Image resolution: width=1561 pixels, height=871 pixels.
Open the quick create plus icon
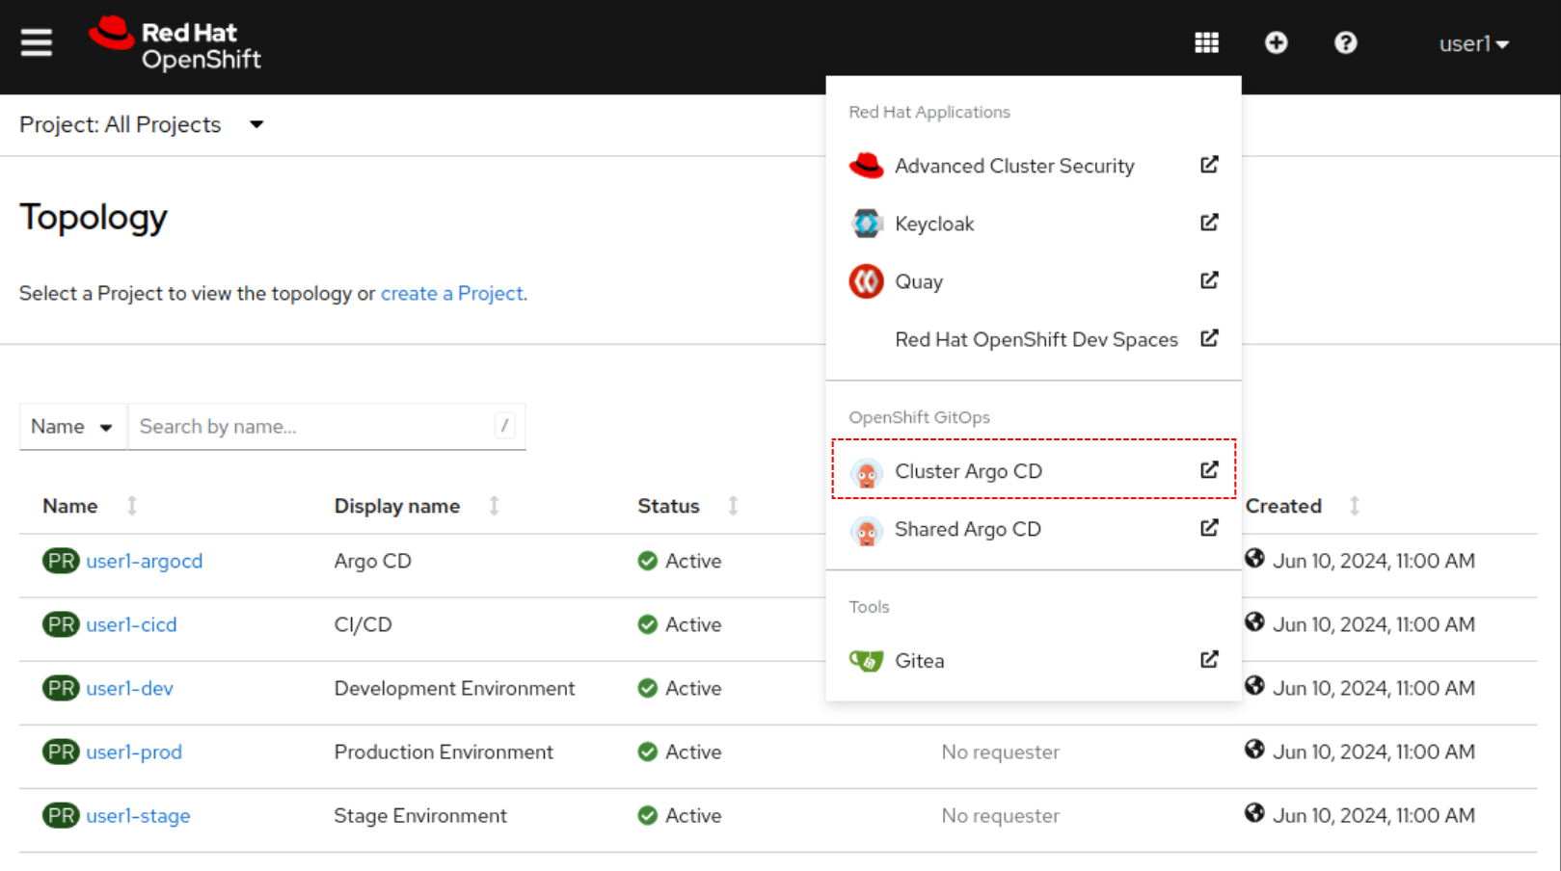[1276, 42]
